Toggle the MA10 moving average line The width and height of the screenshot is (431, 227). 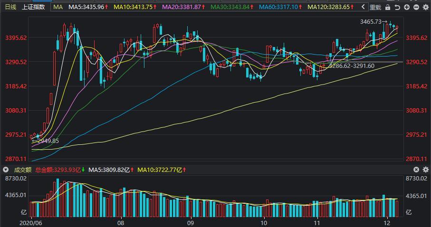click(135, 7)
